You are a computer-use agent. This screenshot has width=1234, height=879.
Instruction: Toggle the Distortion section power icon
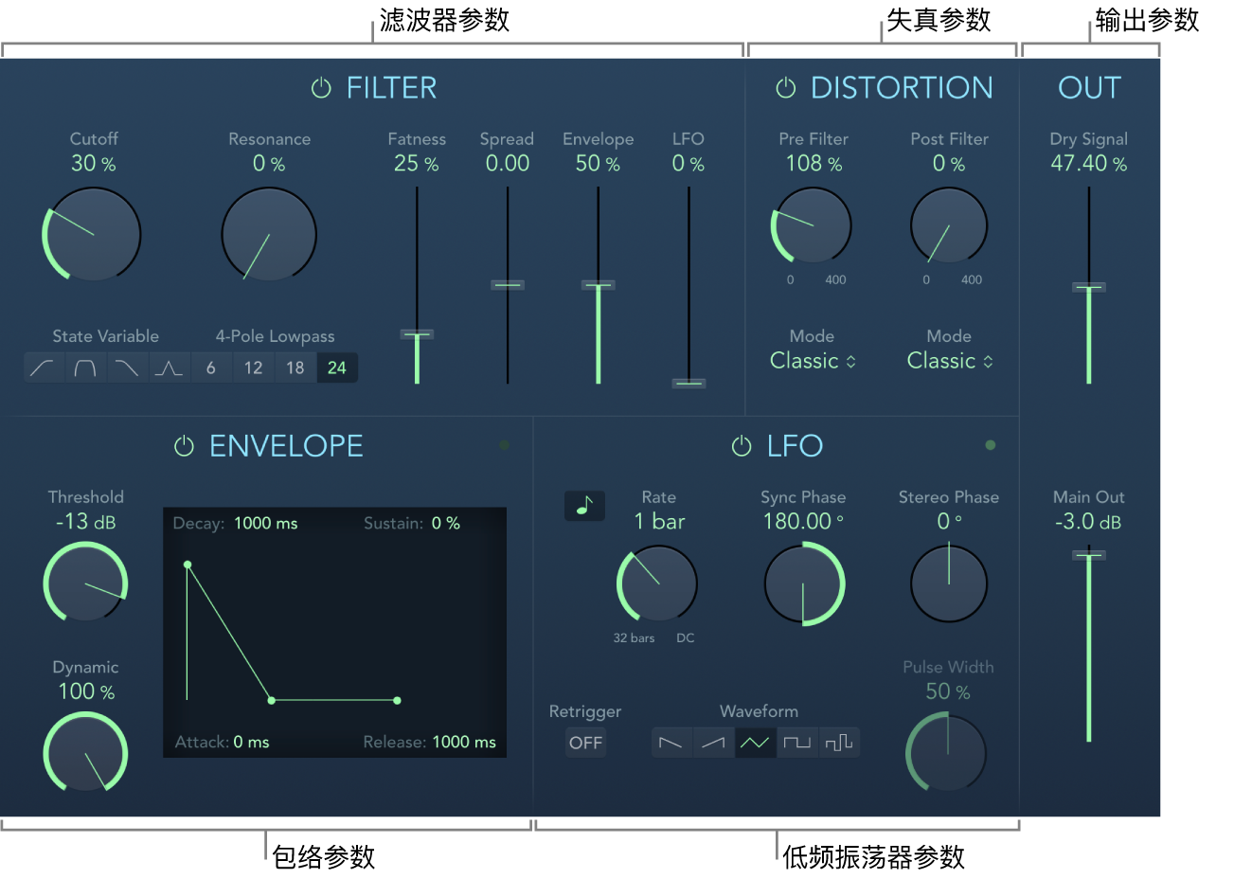tap(785, 88)
